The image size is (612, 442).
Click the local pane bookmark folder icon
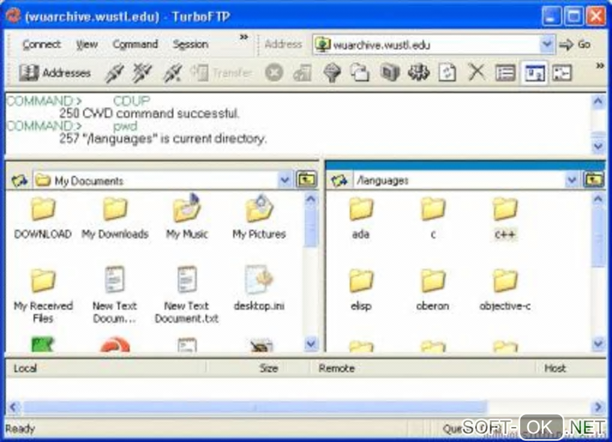pos(20,180)
